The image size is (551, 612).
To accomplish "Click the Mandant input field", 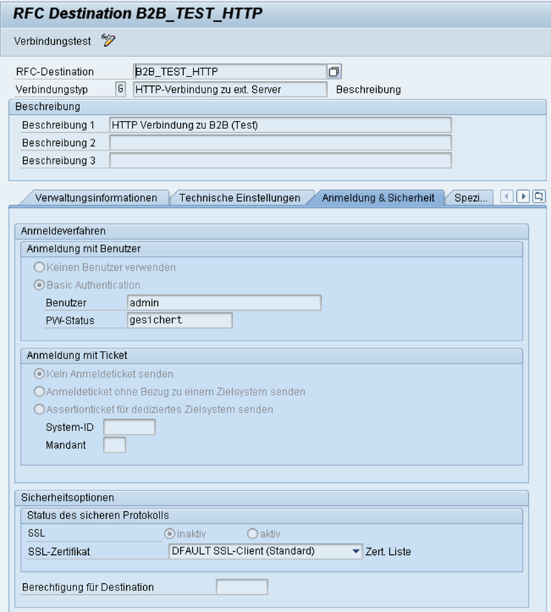I will click(114, 445).
